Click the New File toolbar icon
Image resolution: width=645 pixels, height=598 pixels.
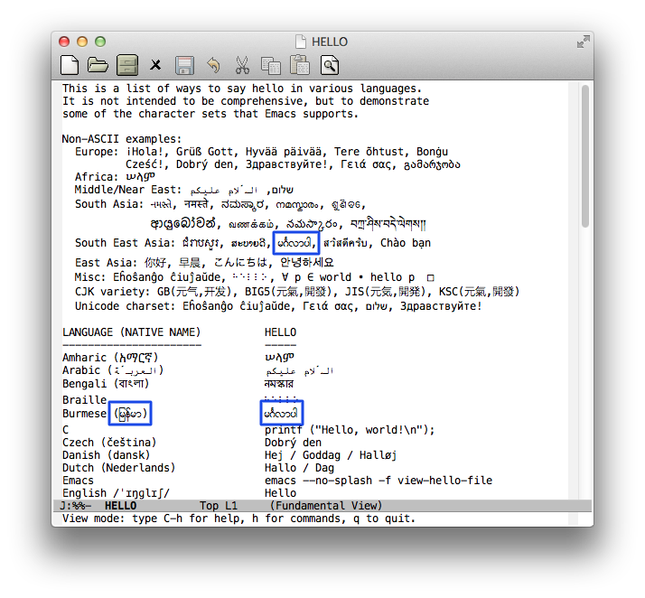coord(70,65)
